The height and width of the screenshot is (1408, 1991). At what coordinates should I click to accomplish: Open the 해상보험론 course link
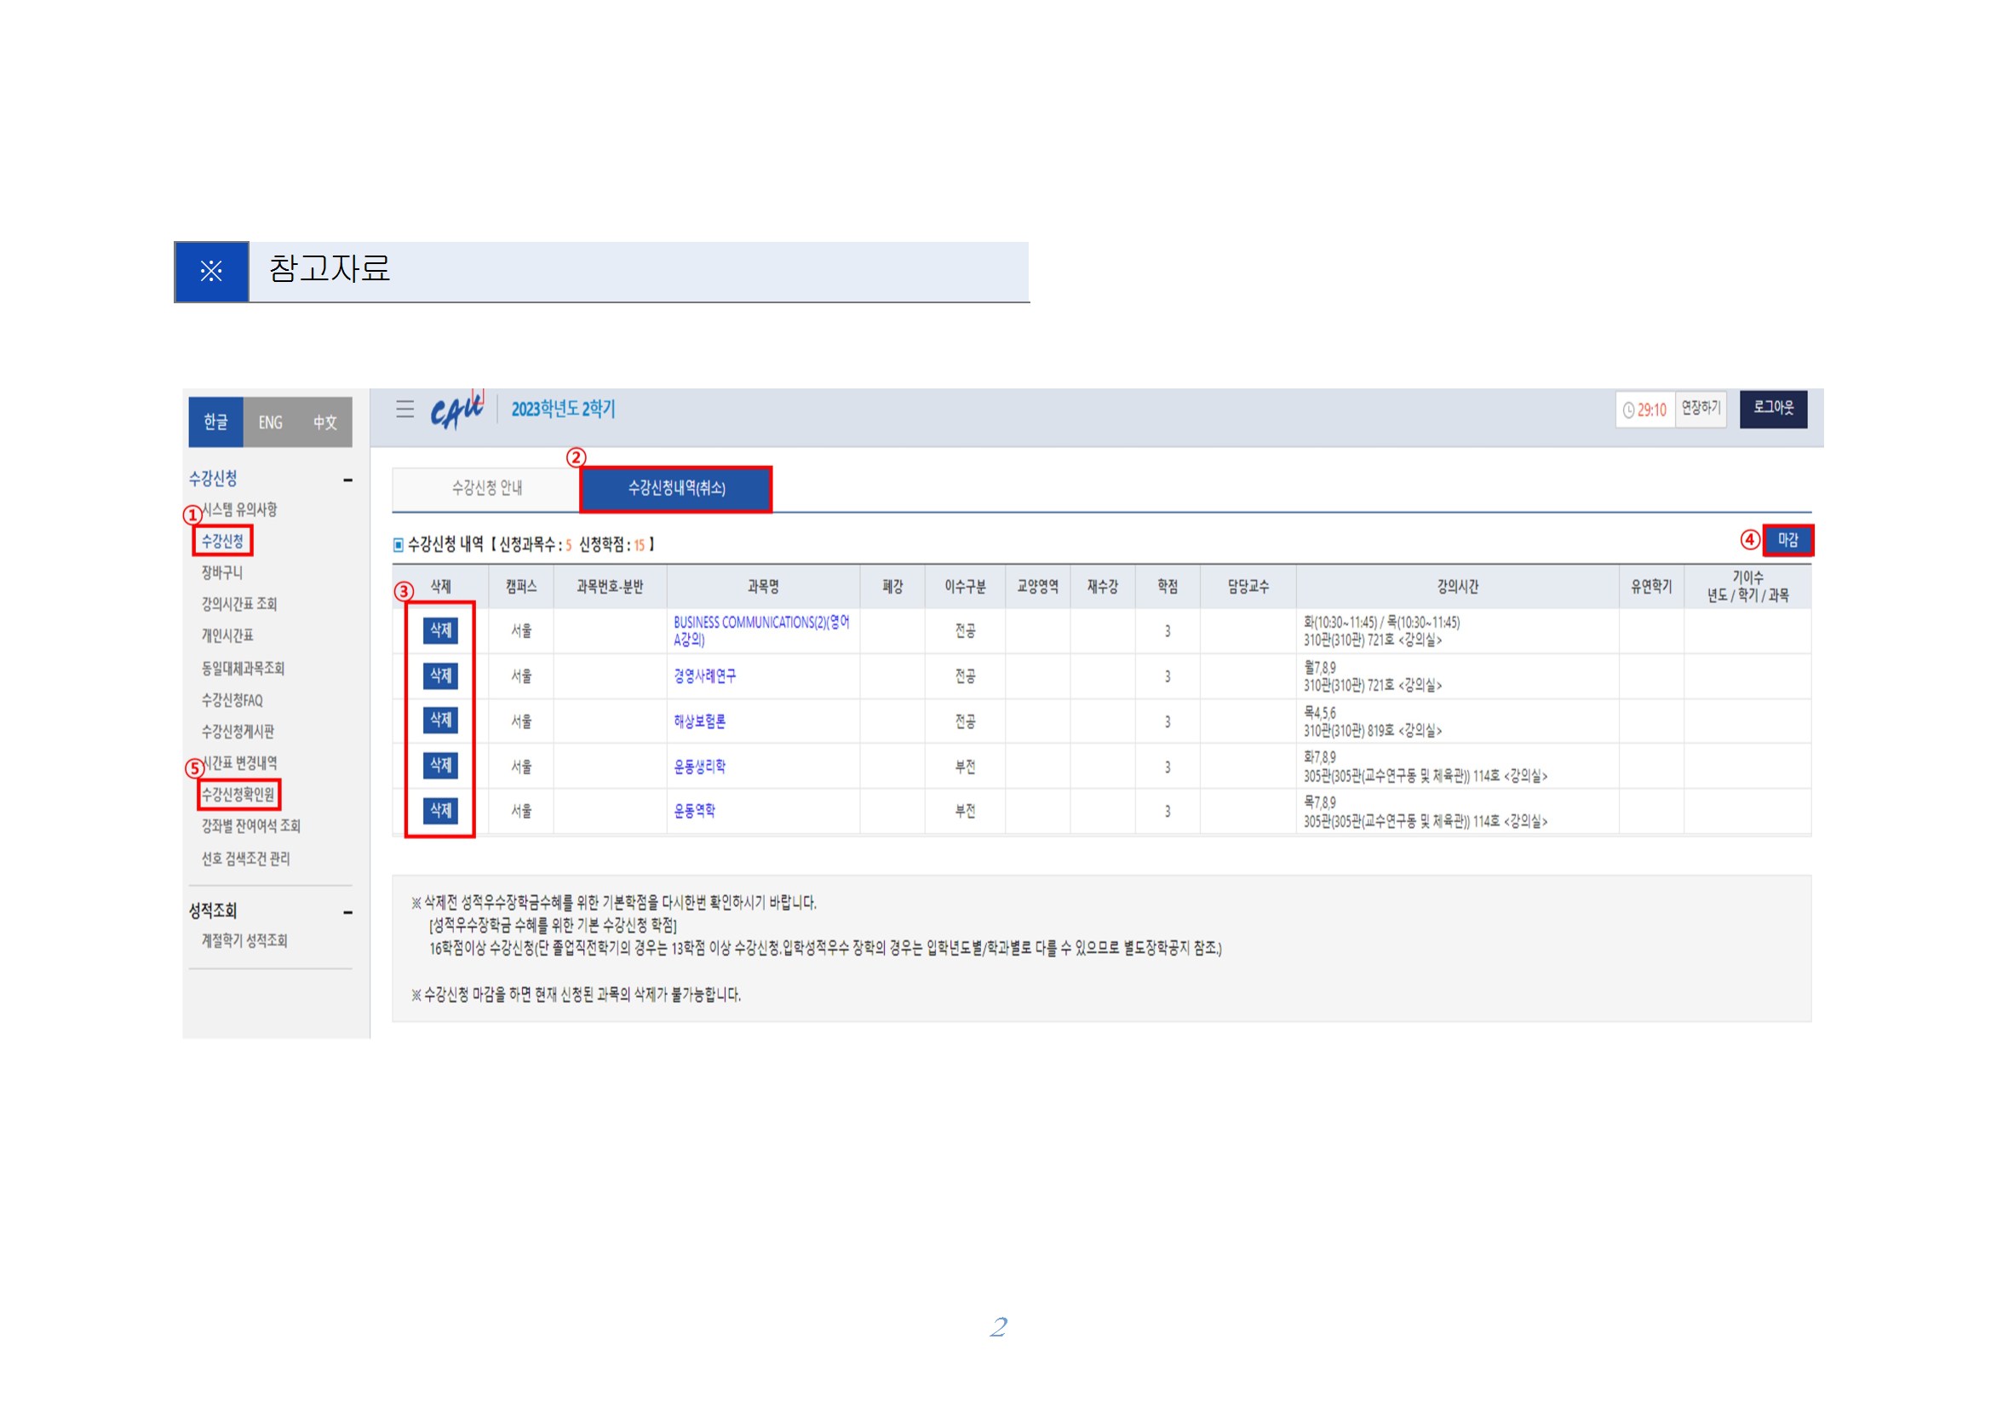coord(699,721)
